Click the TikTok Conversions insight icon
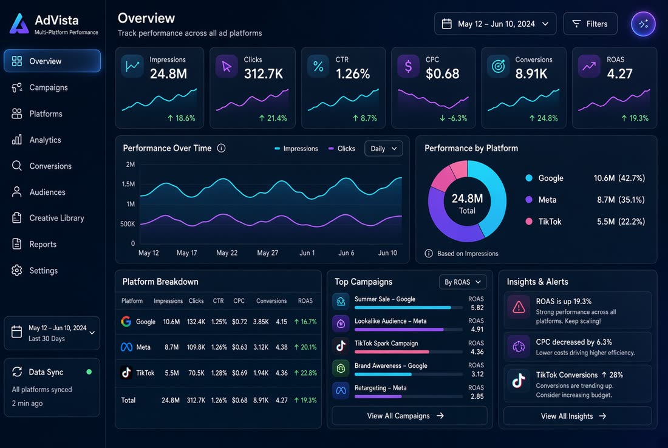This screenshot has width=668, height=448. [519, 380]
